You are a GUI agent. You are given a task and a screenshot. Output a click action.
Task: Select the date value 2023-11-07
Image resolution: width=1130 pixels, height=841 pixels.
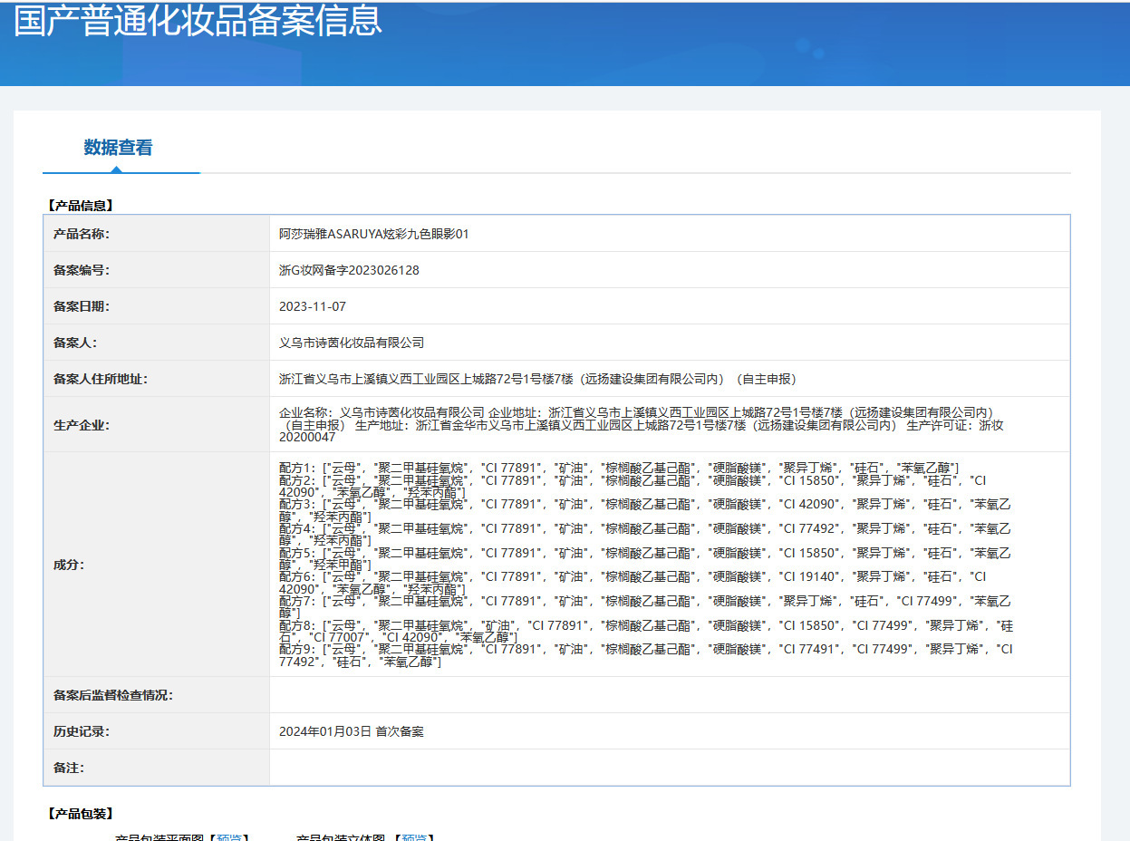tap(313, 306)
